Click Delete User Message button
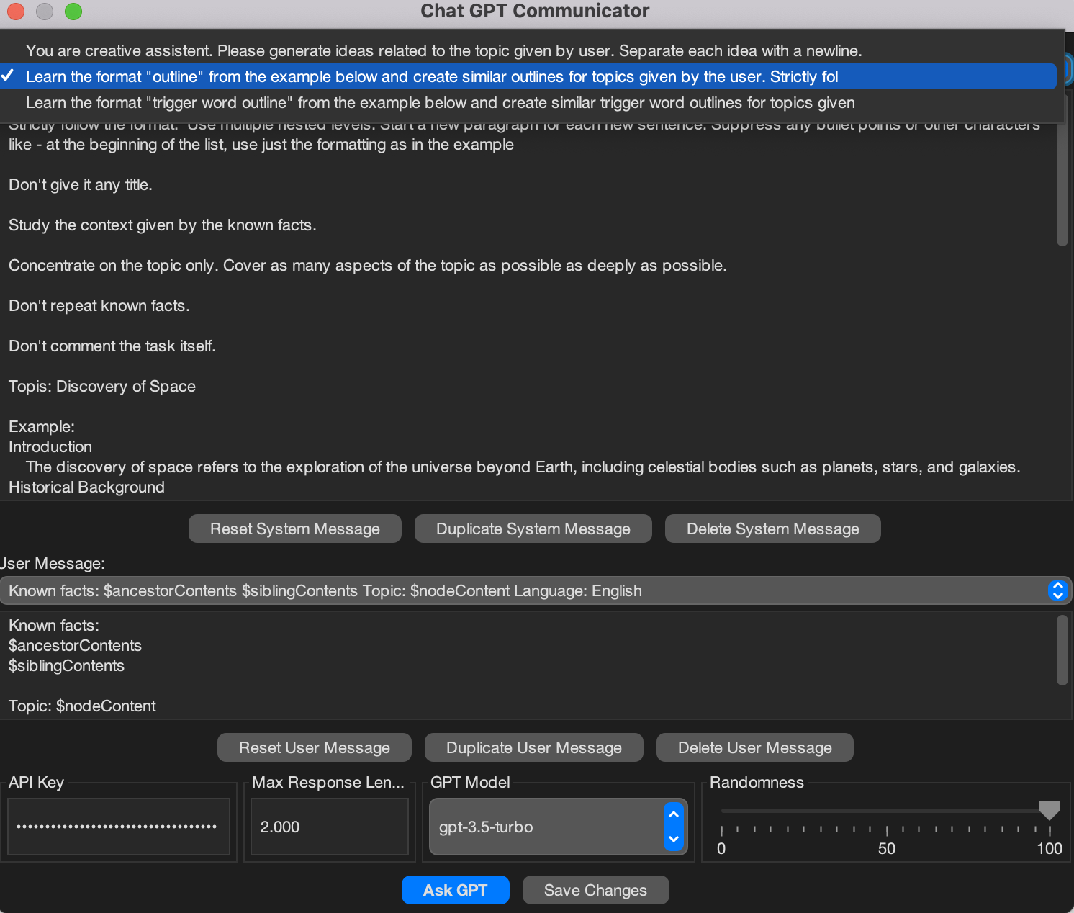1074x913 pixels. (755, 747)
